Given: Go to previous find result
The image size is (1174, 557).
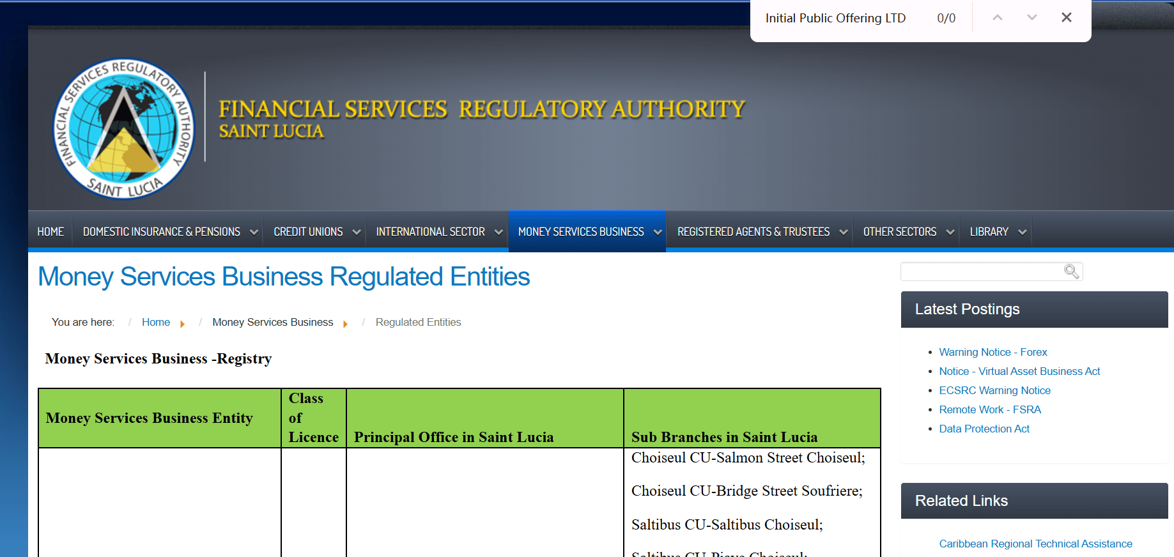Looking at the screenshot, I should coord(997,18).
